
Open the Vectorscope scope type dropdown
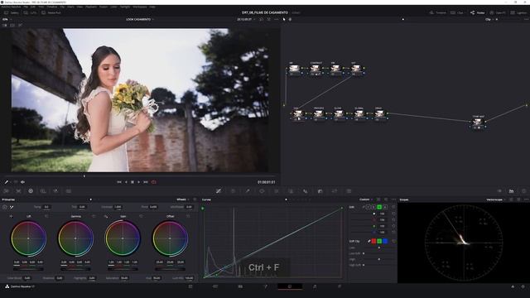(496, 199)
